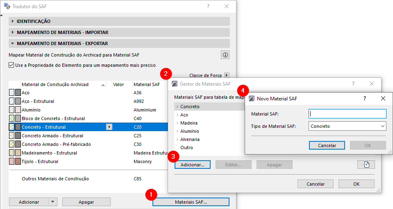Expand the IDENTIFICAÇÃO section
The height and width of the screenshot is (209, 393).
click(119, 21)
